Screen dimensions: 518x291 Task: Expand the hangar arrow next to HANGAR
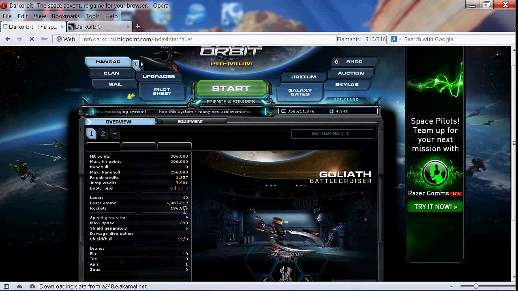click(x=141, y=64)
